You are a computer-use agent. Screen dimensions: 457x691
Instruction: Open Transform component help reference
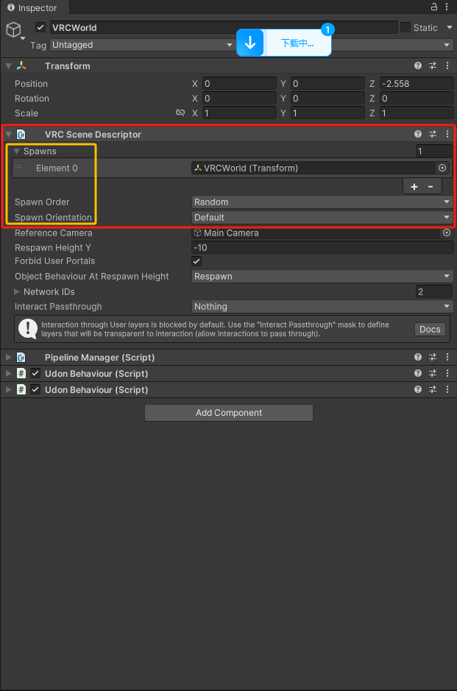(418, 65)
